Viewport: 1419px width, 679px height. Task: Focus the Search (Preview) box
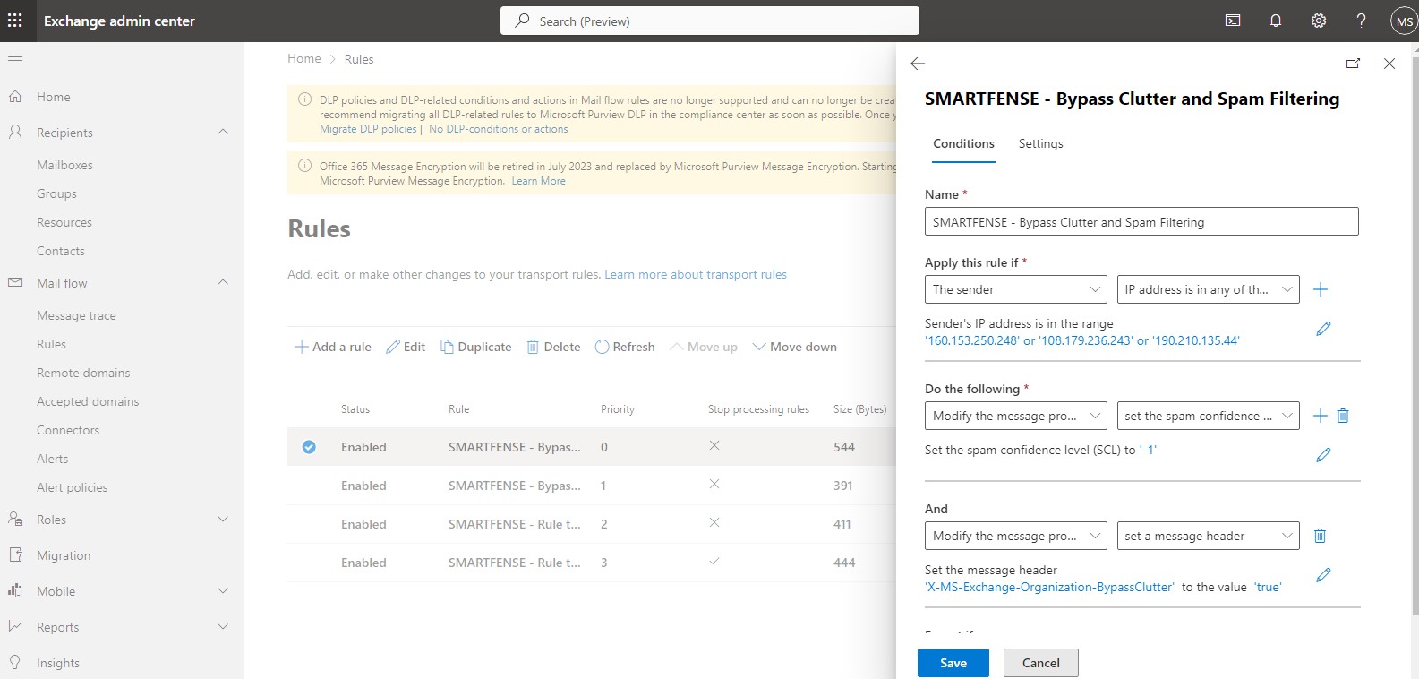[710, 21]
